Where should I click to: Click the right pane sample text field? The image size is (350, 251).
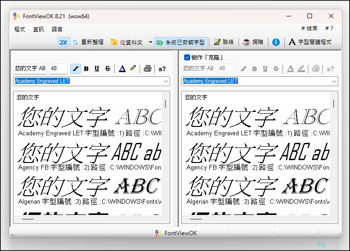[198, 68]
